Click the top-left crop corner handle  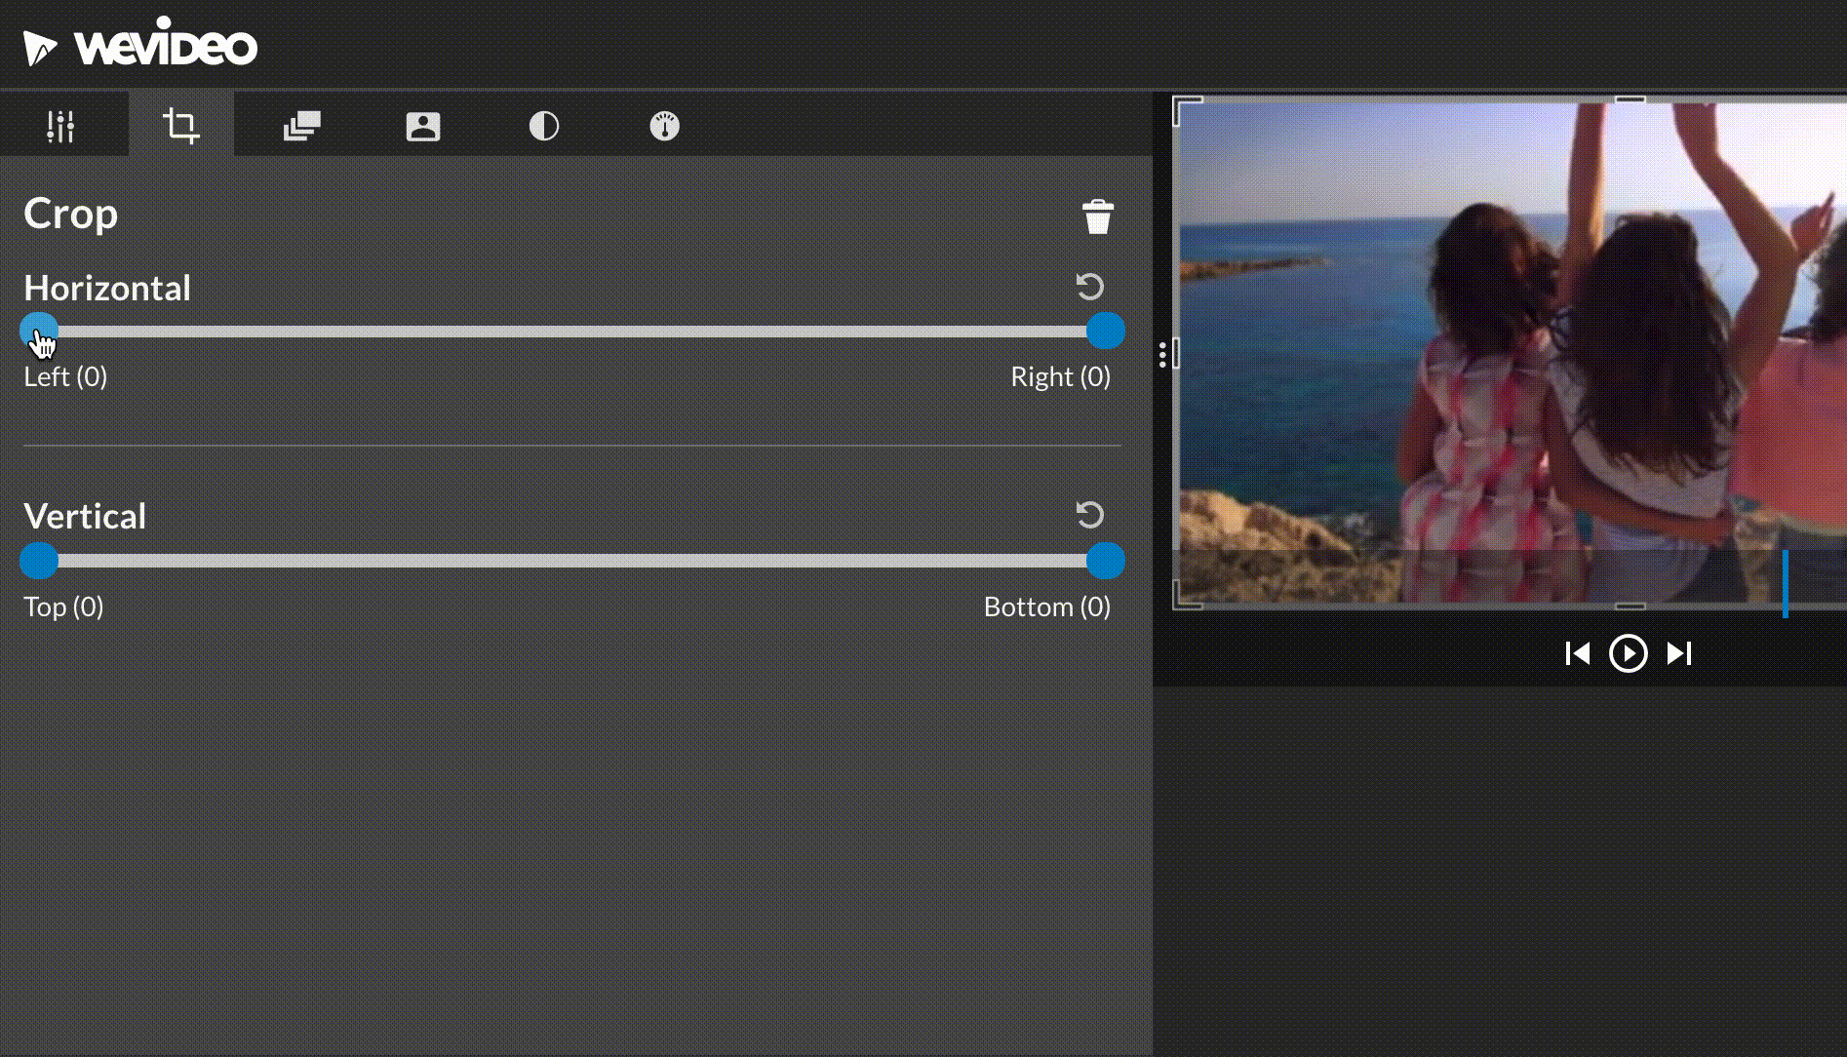tap(1182, 109)
